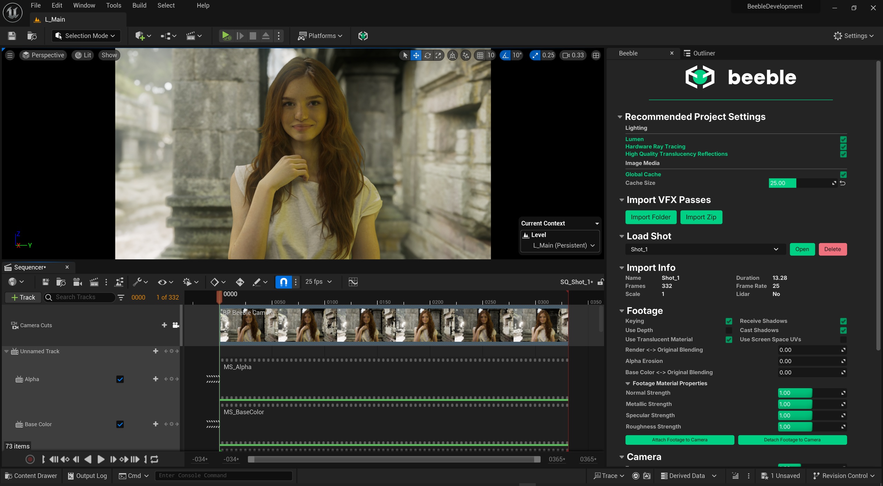Collapse Footage Material Properties subsection
883x486 pixels.
pyautogui.click(x=628, y=383)
